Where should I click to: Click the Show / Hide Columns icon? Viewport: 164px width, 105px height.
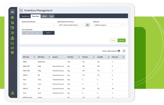119,51
